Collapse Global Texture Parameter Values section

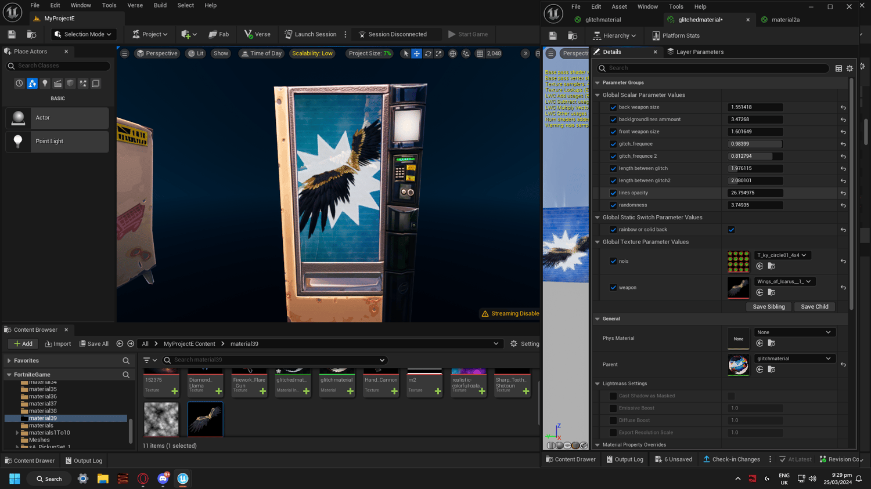(598, 242)
